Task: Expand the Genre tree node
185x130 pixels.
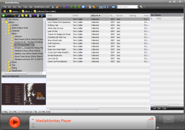Action: (x=6, y=62)
